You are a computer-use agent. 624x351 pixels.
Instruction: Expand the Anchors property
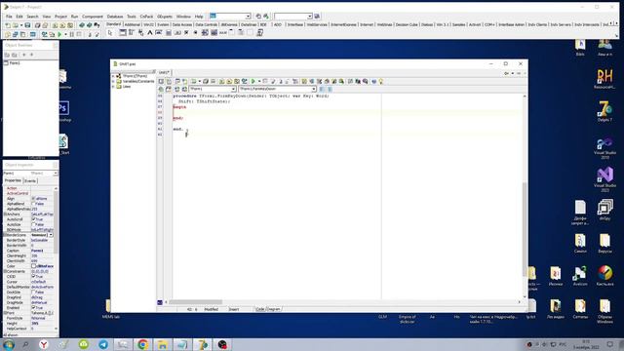click(5, 214)
